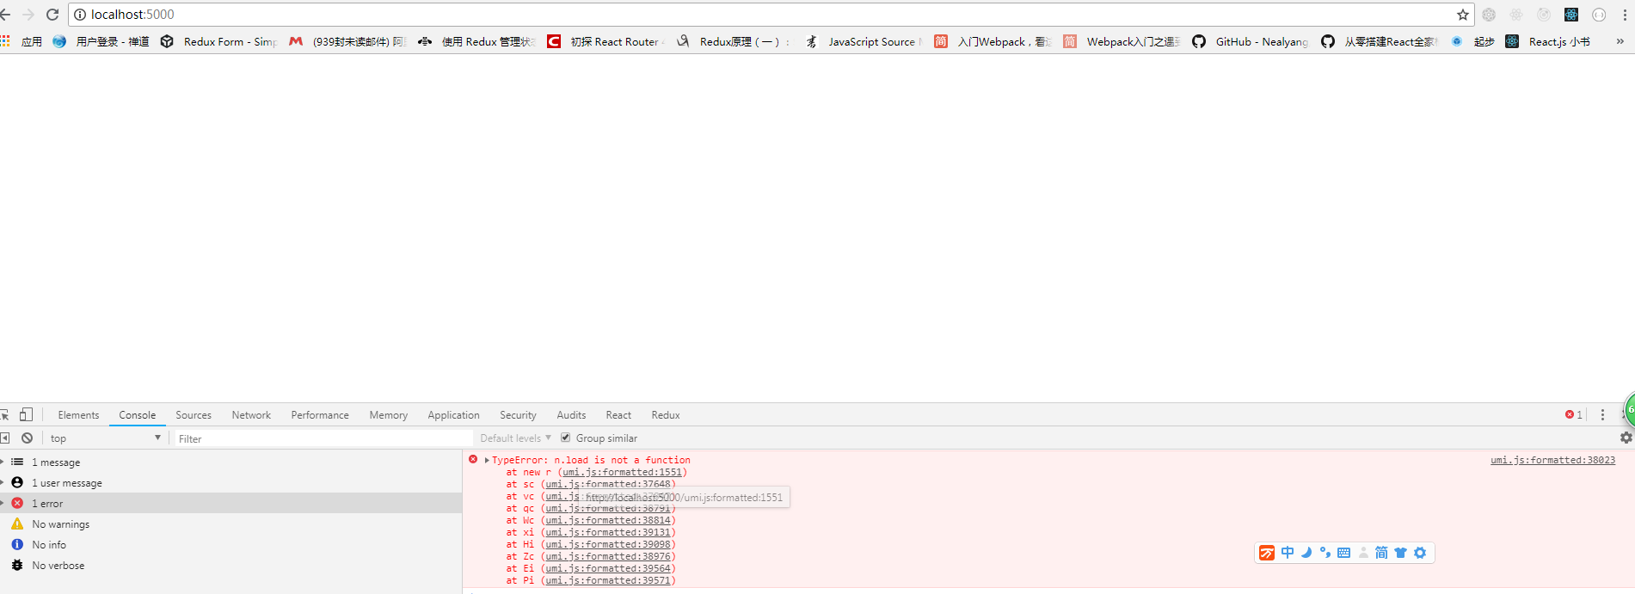This screenshot has height=594, width=1635.
Task: Open the Gmail 939 unread mail bookmark
Action: click(x=347, y=41)
